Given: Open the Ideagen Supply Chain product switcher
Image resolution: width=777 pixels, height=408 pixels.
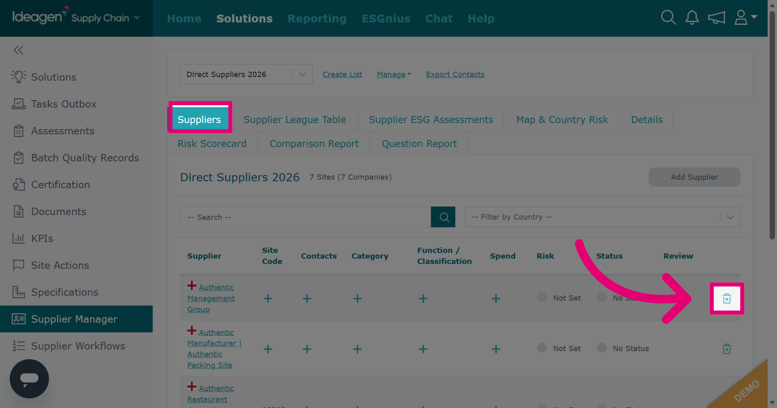Looking at the screenshot, I should [76, 18].
